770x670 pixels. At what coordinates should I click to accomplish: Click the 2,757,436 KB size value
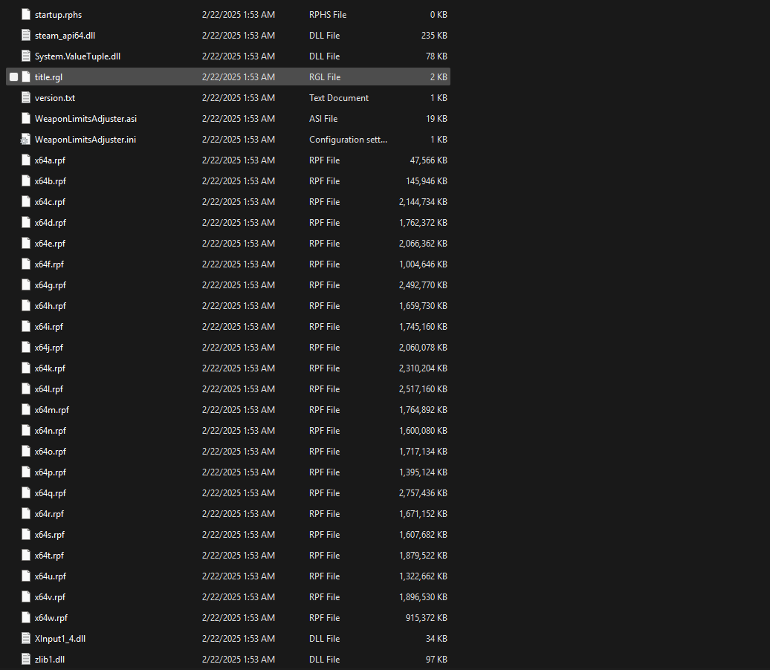coord(423,492)
